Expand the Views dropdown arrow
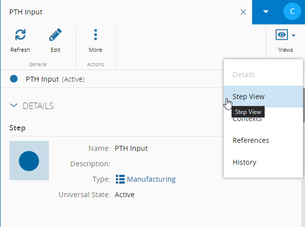Viewport: 305px width, 227px height. point(294,35)
